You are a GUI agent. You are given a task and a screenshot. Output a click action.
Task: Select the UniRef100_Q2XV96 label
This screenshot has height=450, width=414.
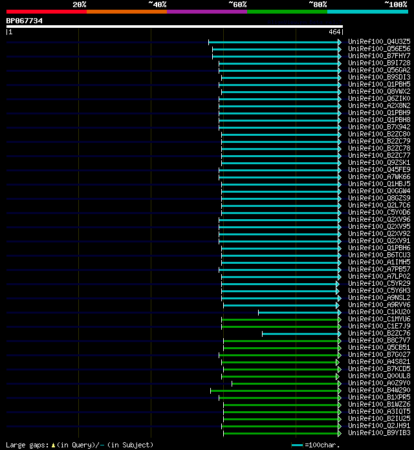click(x=379, y=219)
